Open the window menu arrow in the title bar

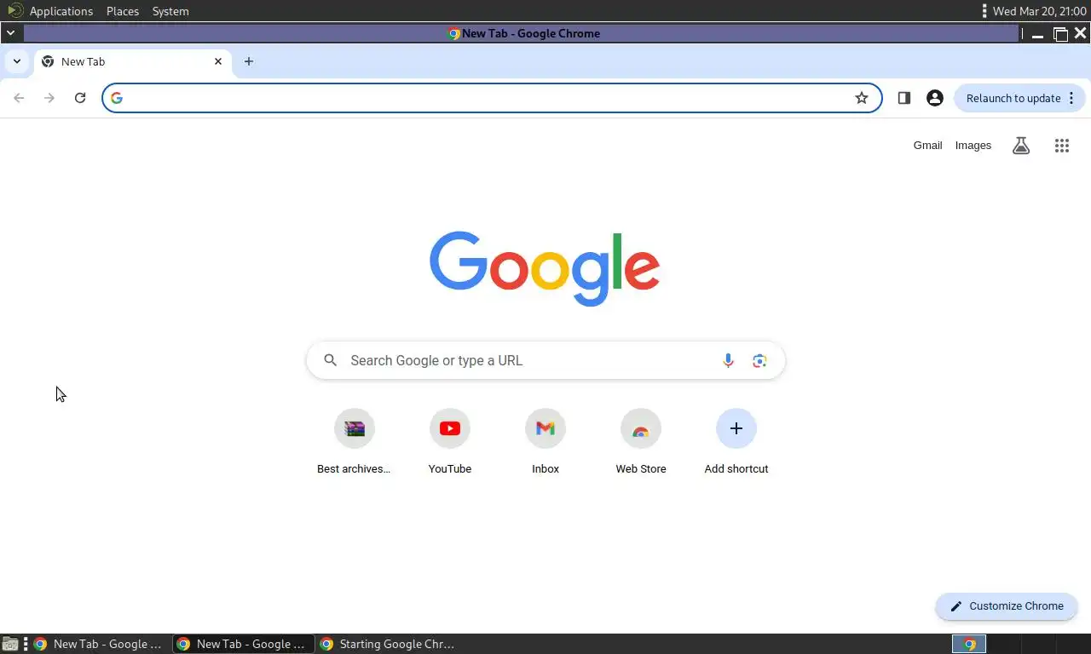tap(10, 33)
